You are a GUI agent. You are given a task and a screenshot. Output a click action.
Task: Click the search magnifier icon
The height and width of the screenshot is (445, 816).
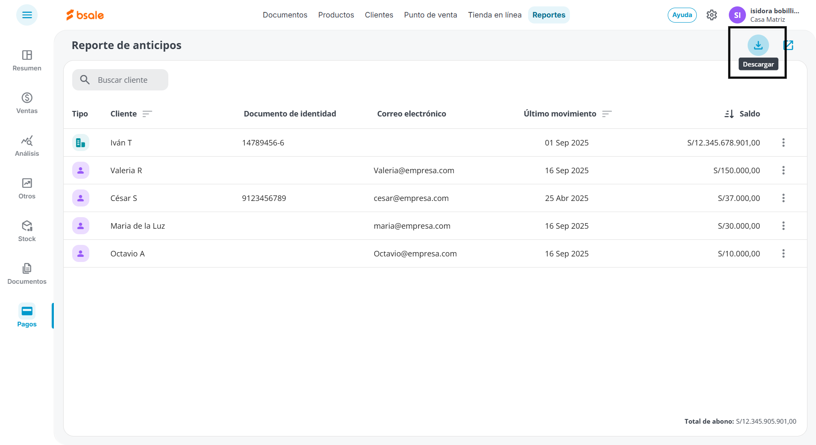85,80
